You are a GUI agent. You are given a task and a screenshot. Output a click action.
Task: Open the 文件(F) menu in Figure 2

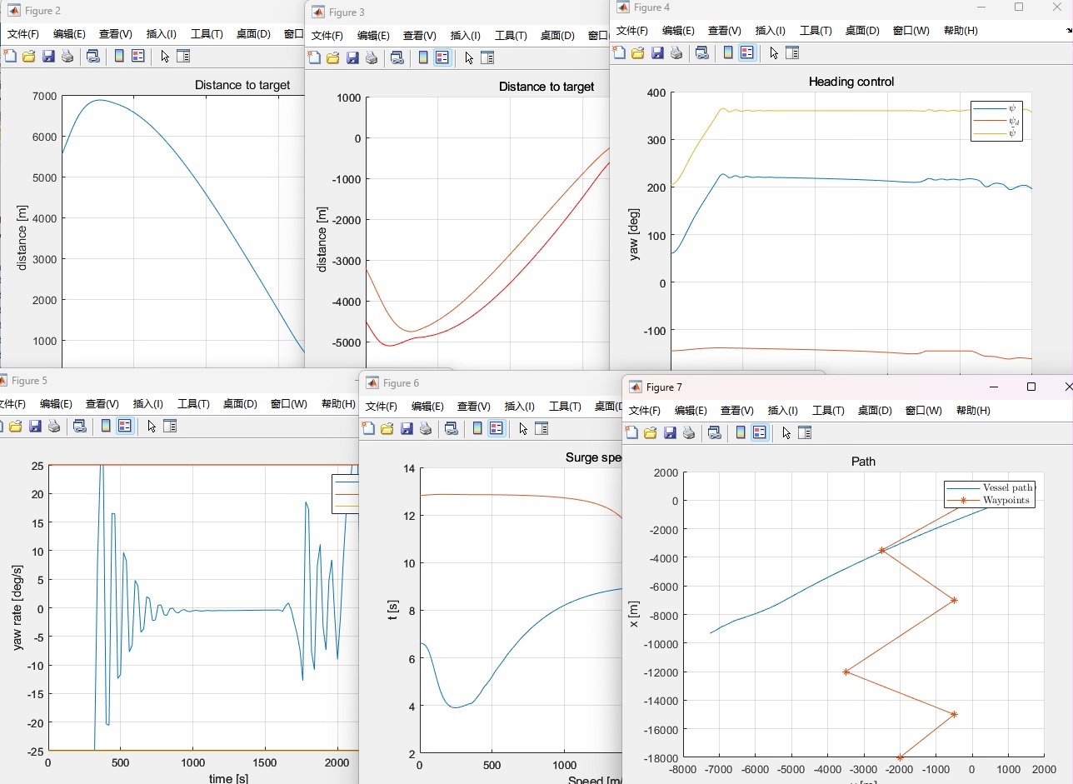23,34
